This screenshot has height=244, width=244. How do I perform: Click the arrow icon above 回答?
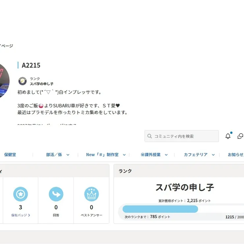pyautogui.click(x=56, y=194)
